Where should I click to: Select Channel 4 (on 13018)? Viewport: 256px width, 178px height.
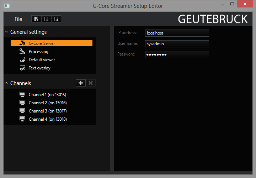[48, 119]
